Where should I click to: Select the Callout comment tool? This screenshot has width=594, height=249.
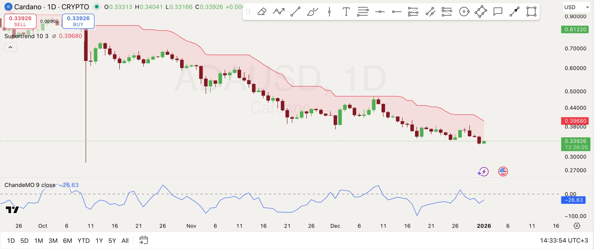click(498, 12)
